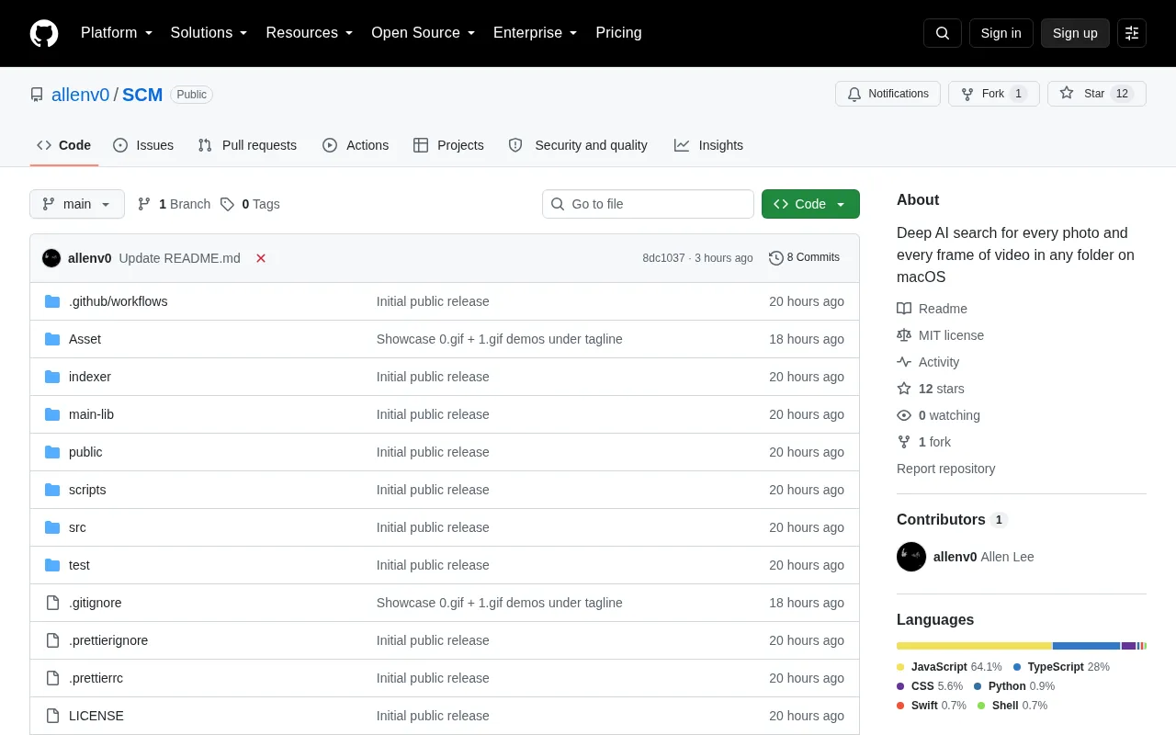This screenshot has height=735, width=1176.
Task: Click the Notifications button
Action: click(888, 94)
